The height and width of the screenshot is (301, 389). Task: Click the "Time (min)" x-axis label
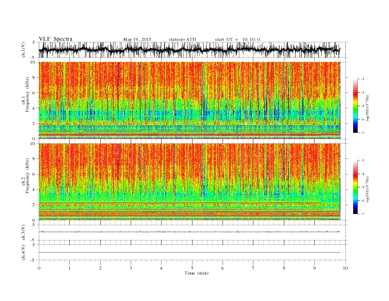click(196, 273)
